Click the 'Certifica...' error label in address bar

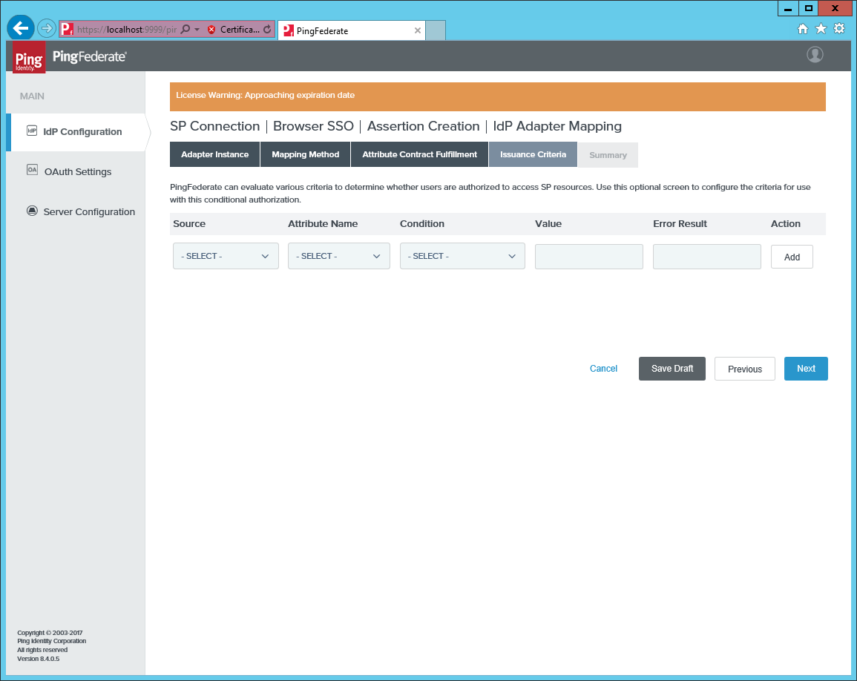240,30
